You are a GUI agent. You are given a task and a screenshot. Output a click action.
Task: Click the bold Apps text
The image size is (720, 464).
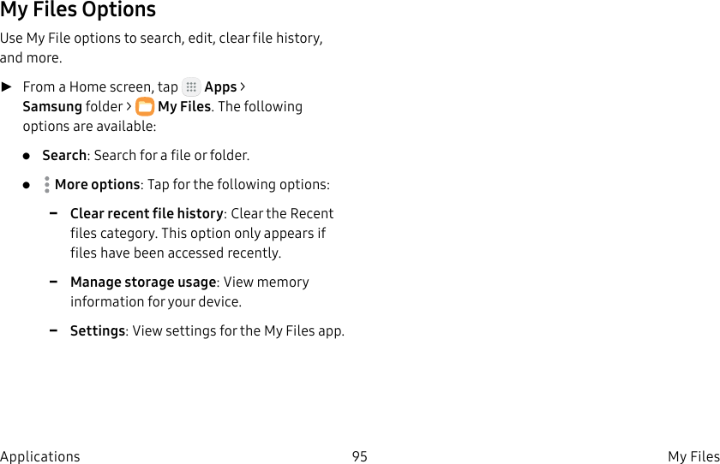[x=220, y=87]
